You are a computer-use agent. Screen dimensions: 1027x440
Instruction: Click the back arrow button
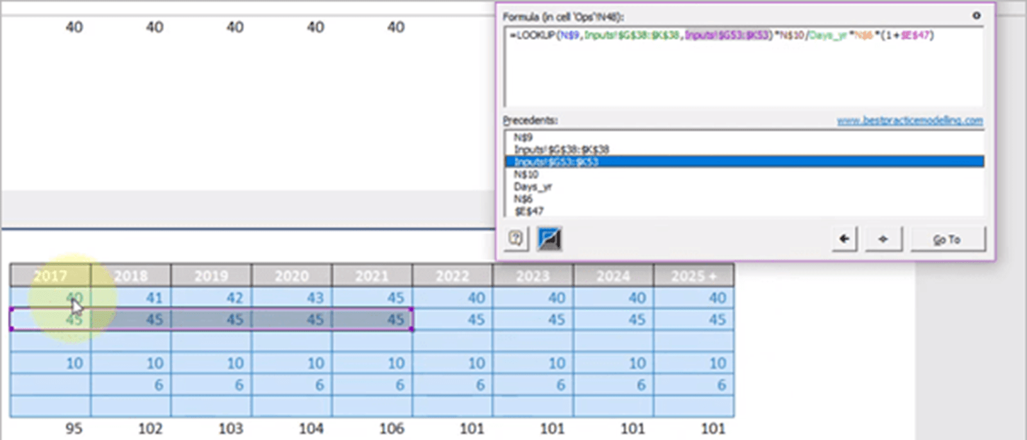point(844,239)
